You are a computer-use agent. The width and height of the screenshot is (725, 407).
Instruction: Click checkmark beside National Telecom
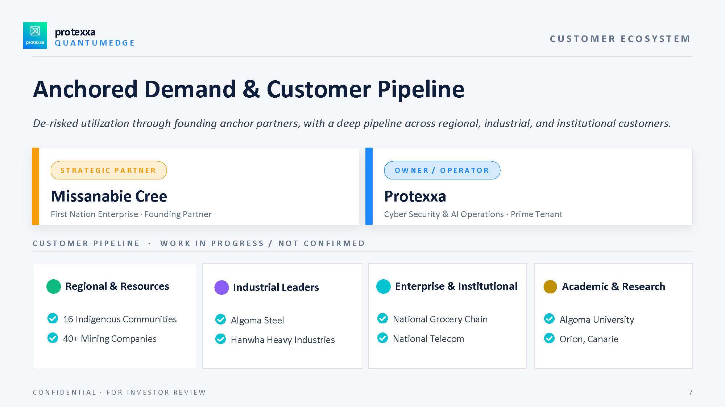(382, 338)
